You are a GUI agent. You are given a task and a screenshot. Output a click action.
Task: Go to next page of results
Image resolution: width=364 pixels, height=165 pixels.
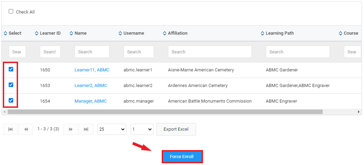(71, 129)
